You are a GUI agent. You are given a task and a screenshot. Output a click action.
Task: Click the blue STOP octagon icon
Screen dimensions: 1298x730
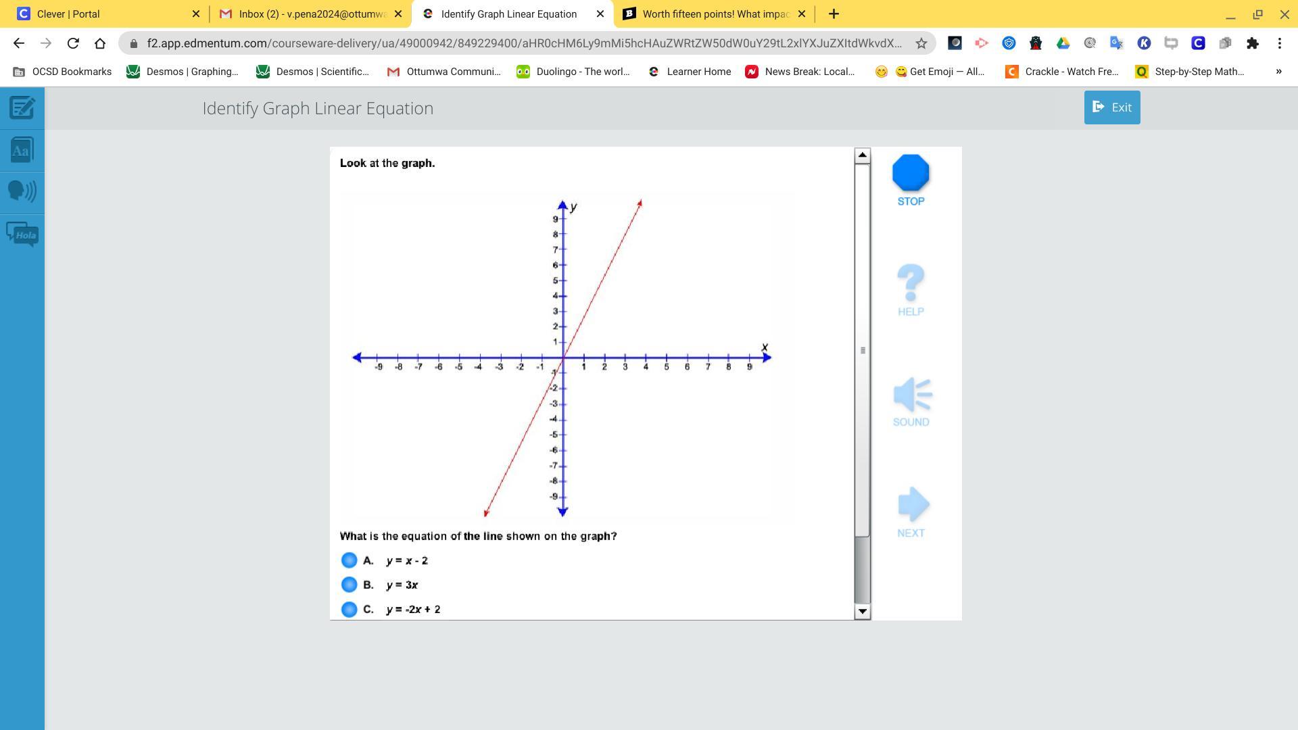[911, 173]
